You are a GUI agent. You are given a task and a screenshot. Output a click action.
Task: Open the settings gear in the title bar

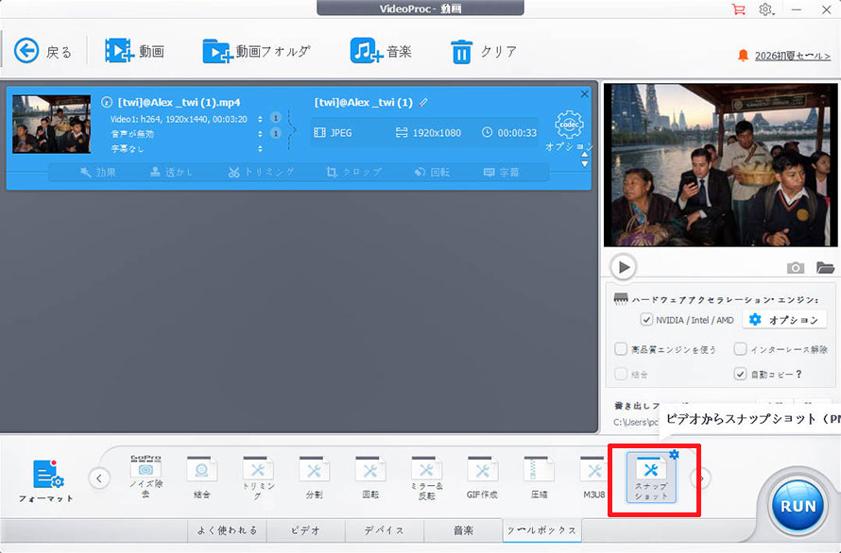[765, 9]
